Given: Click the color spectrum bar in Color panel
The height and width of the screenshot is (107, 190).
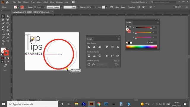Looking at the screenshot, I should [x=142, y=47].
